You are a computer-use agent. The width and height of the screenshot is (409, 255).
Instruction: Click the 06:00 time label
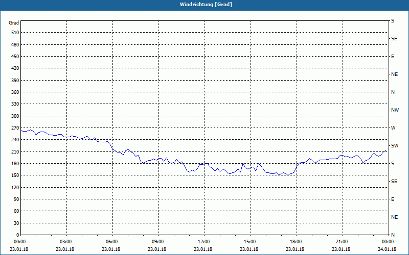pyautogui.click(x=111, y=242)
